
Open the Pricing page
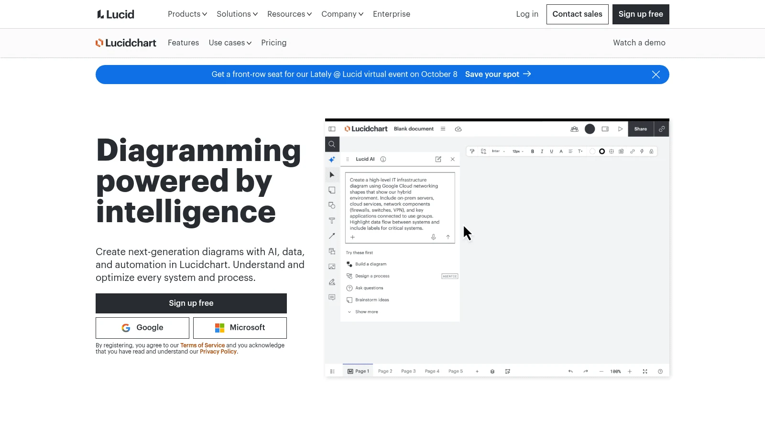(x=274, y=43)
